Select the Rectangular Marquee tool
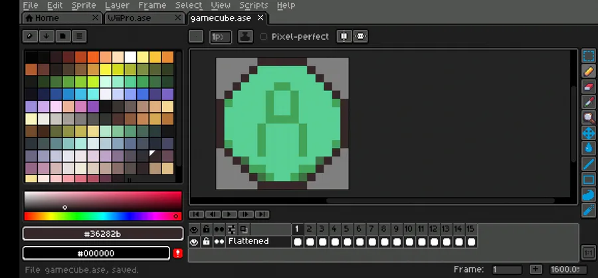This screenshot has width=598, height=278. (x=589, y=56)
